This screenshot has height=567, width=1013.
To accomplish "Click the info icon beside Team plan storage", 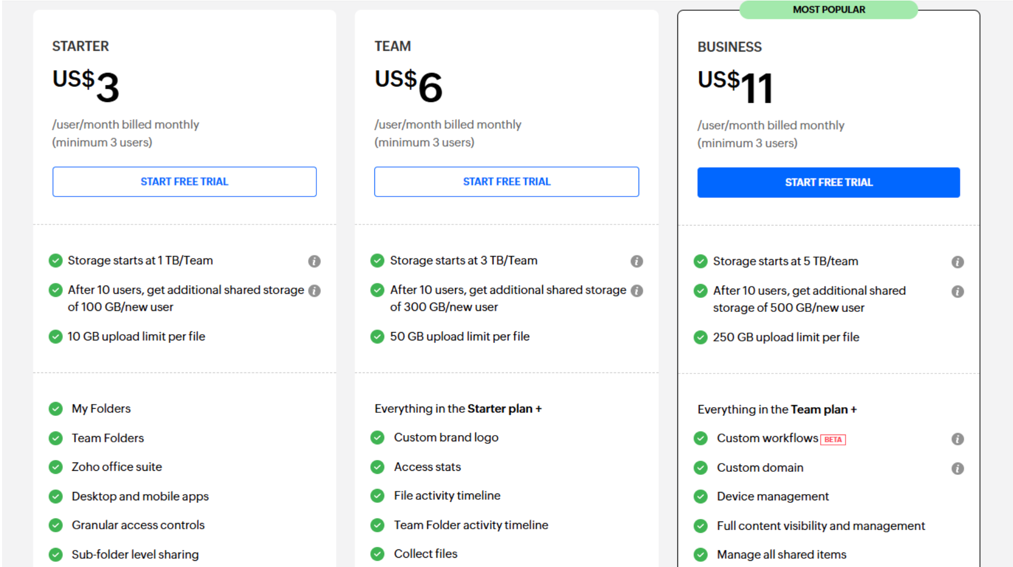I will (636, 261).
